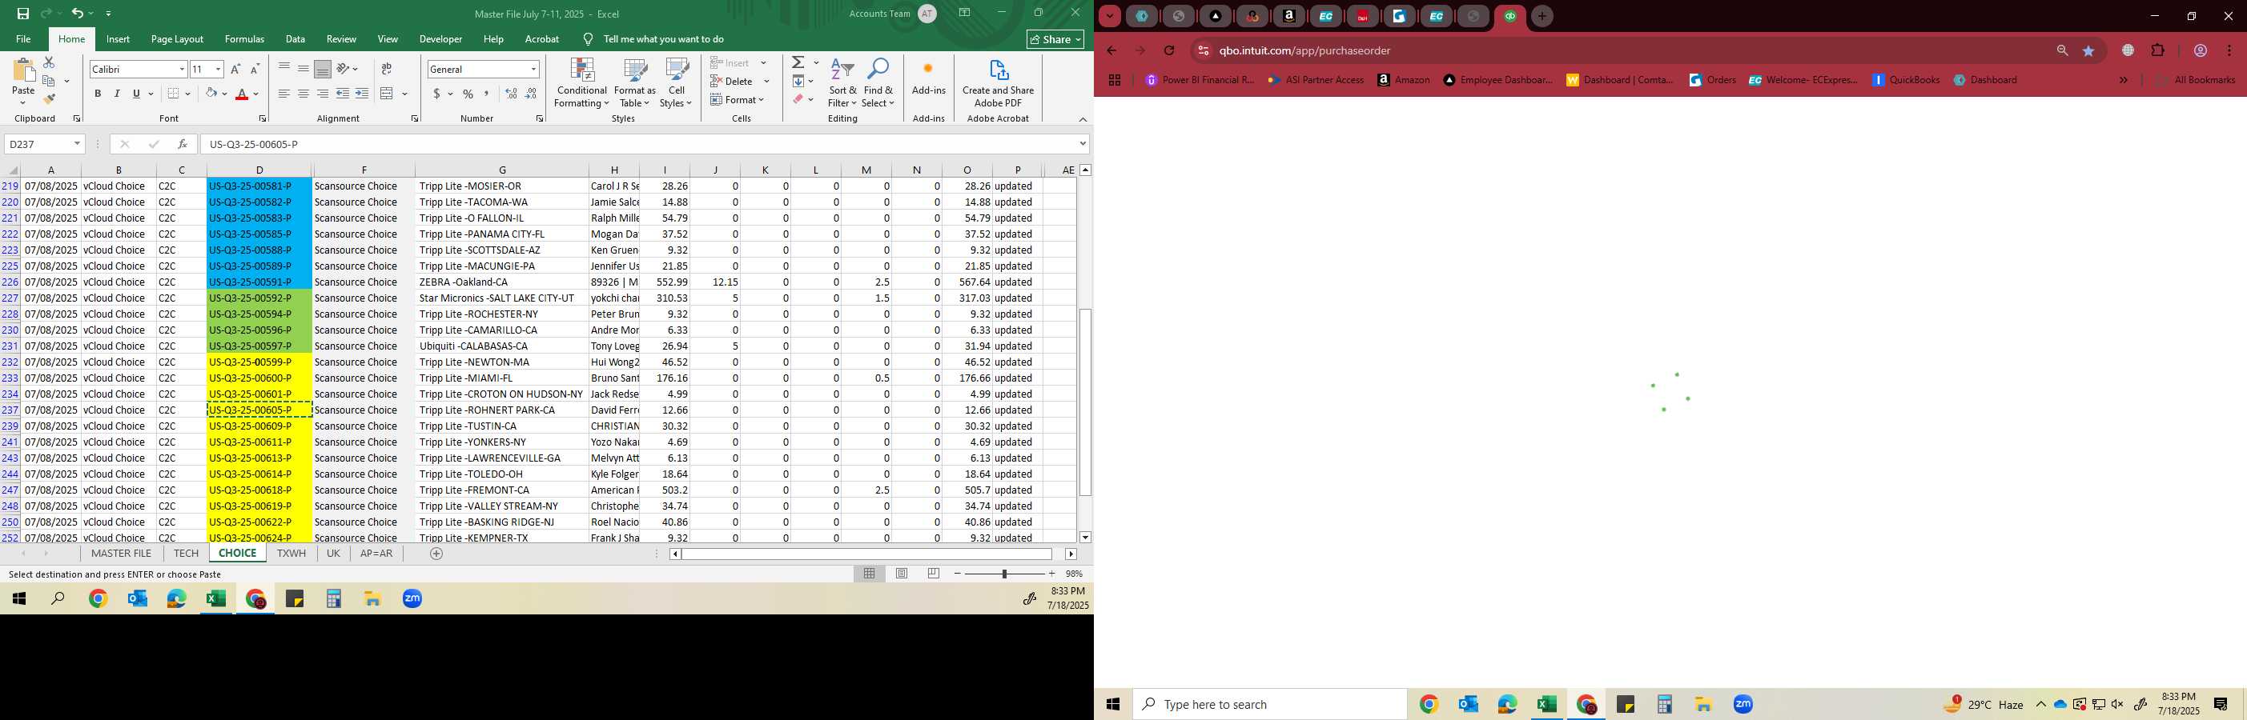Click the vertical scrollbar thumb in Excel

click(x=1085, y=402)
